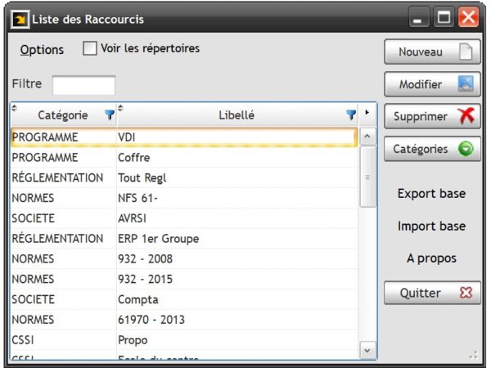Expand the column menu arrow beside Libellé
This screenshot has height=368, width=491.
click(x=367, y=112)
